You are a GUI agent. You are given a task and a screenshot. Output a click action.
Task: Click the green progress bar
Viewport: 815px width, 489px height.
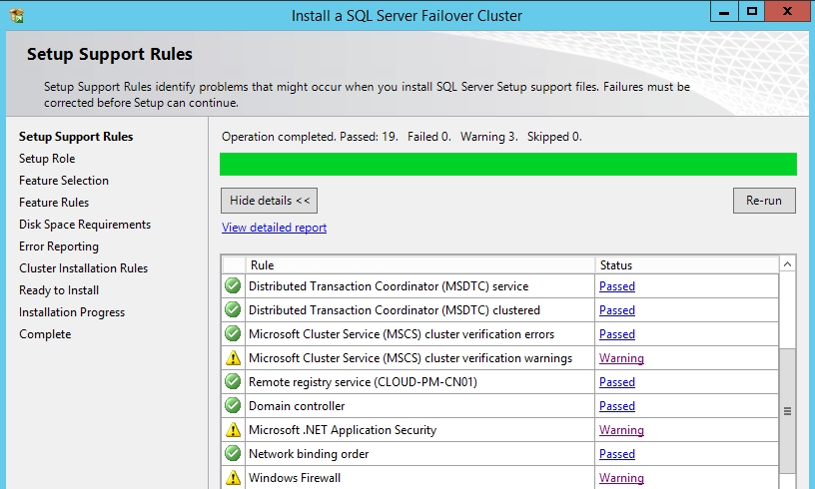point(508,164)
